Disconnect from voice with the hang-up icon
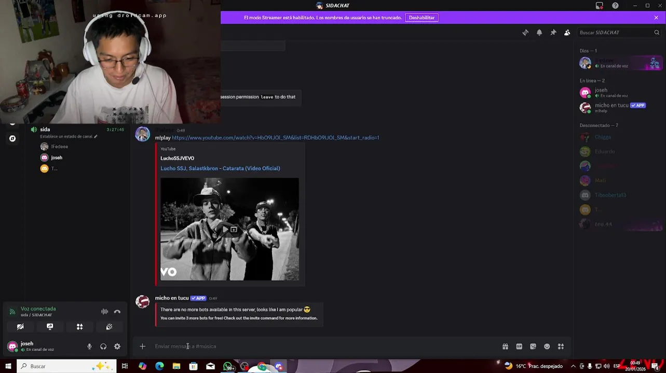The width and height of the screenshot is (666, 373). point(117,311)
